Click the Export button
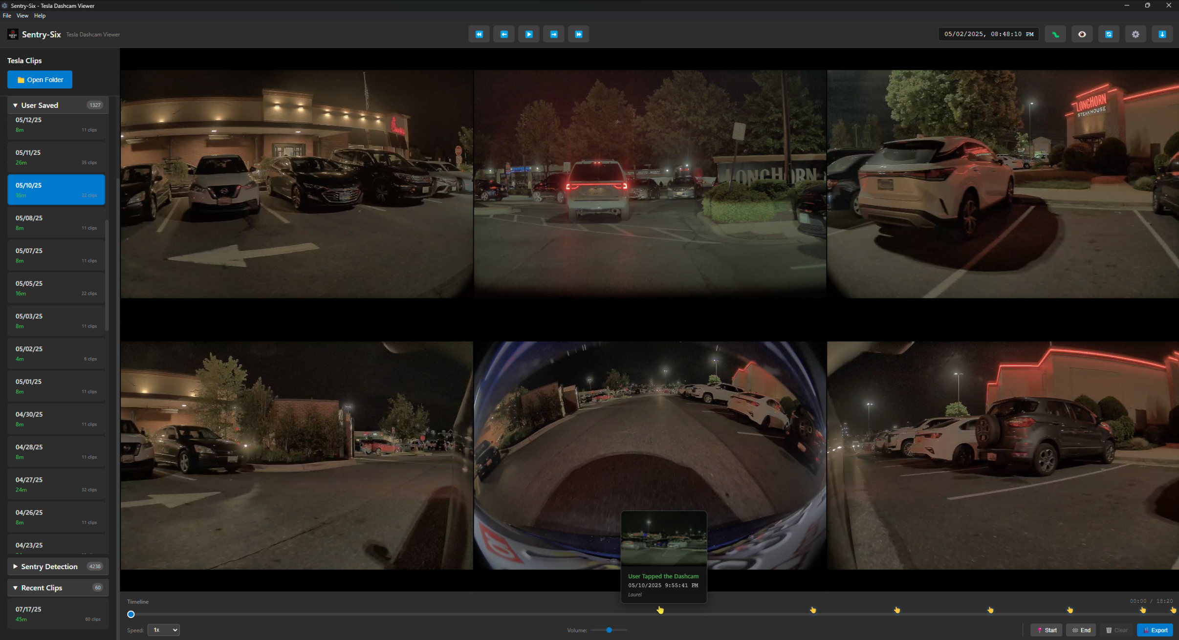Image resolution: width=1179 pixels, height=640 pixels. [x=1155, y=630]
